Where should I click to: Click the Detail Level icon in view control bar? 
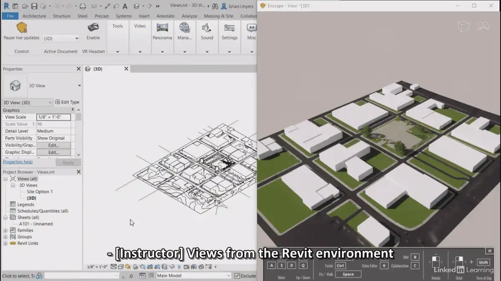(x=113, y=267)
